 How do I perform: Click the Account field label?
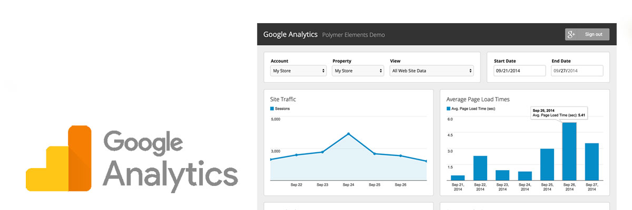280,61
